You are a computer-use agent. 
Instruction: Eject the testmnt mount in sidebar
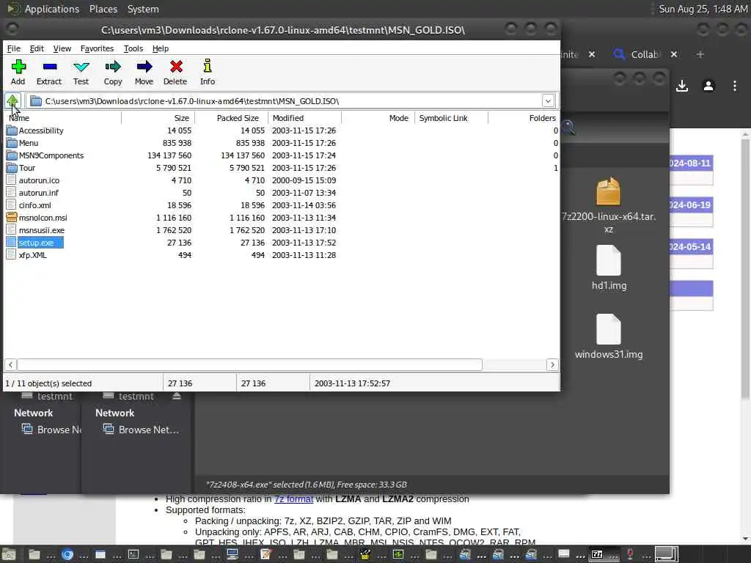(x=177, y=396)
